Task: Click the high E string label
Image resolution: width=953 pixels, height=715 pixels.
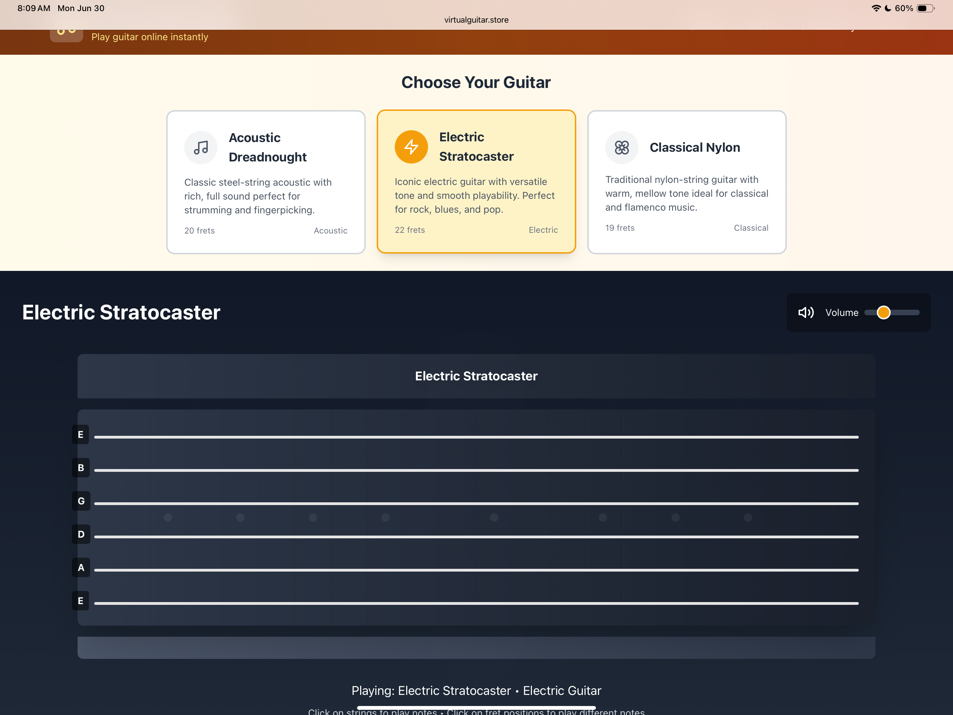Action: tap(81, 434)
